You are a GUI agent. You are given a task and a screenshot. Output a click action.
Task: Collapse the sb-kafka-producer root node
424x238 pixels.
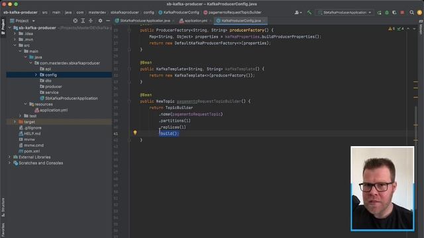coord(10,28)
